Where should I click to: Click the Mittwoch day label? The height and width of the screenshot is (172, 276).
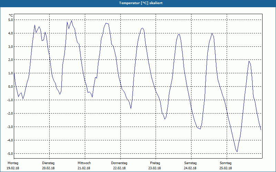tap(84, 163)
